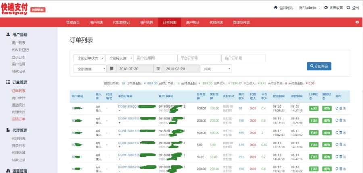Click the 平台订单号 input field
Screen dimensions: 363x173
199,58
